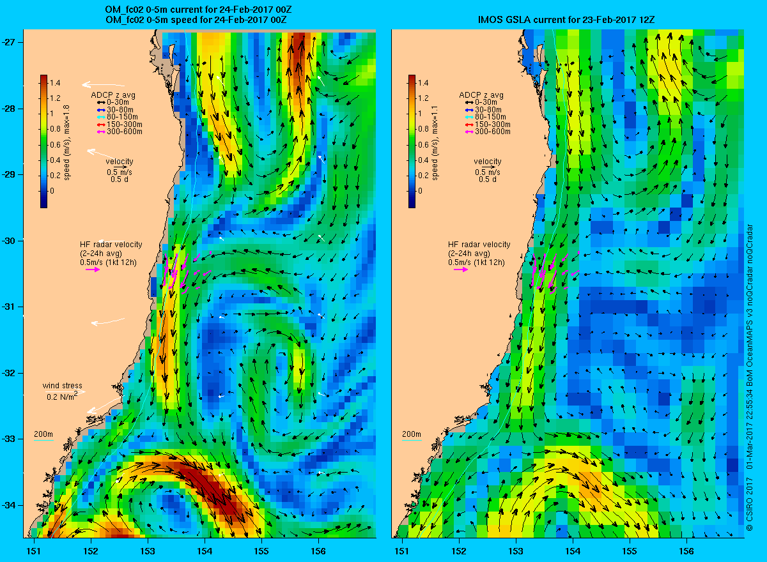This screenshot has width=767, height=562.
Task: Click 'HF radar velocity' label in left panel
Action: click(111, 245)
